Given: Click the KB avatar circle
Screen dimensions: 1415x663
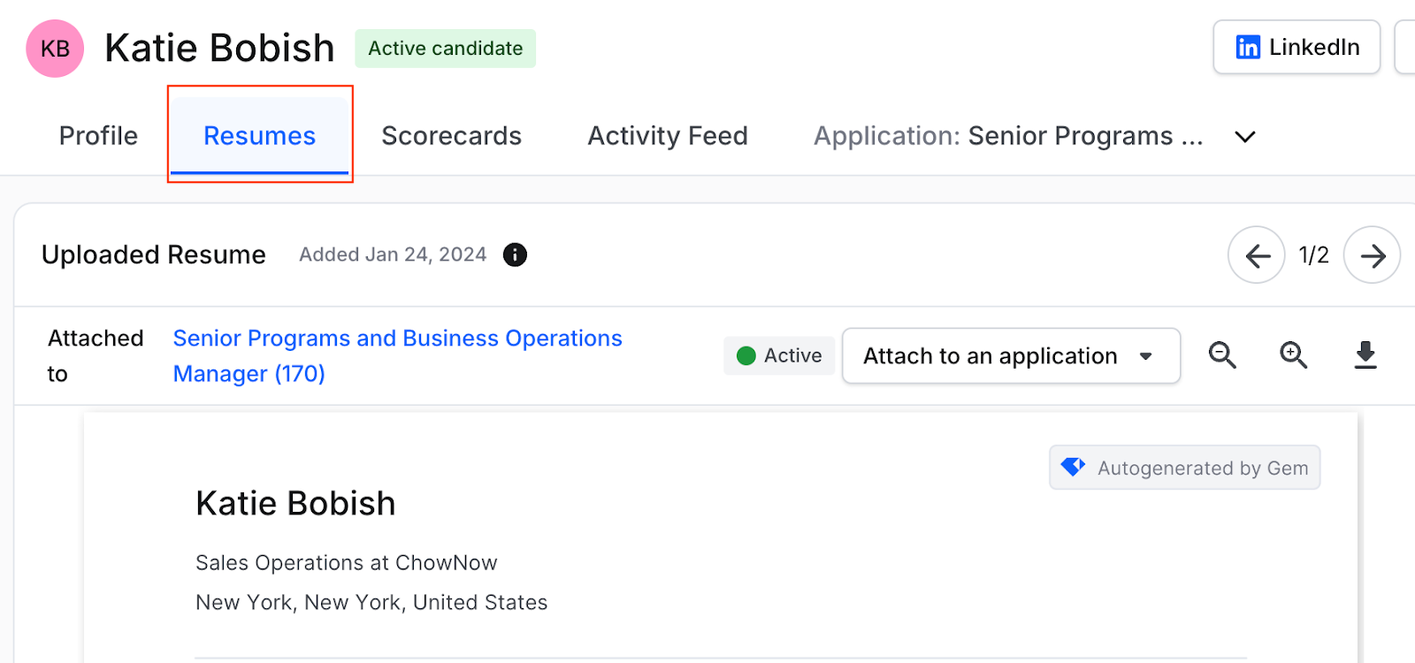Looking at the screenshot, I should pos(55,49).
